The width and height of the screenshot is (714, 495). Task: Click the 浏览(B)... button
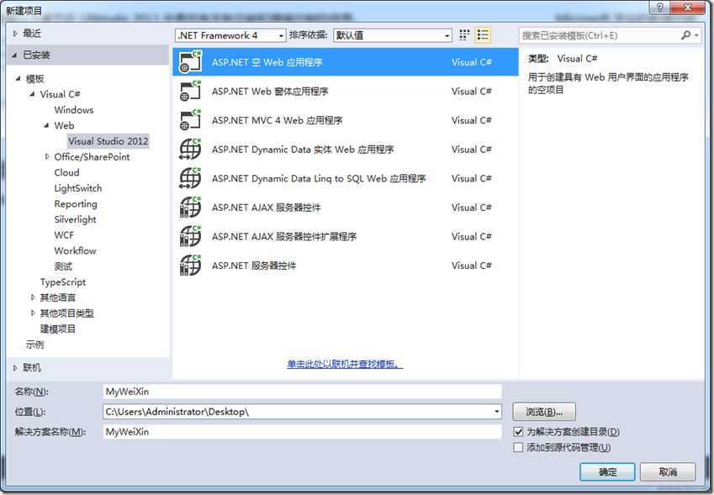click(544, 412)
